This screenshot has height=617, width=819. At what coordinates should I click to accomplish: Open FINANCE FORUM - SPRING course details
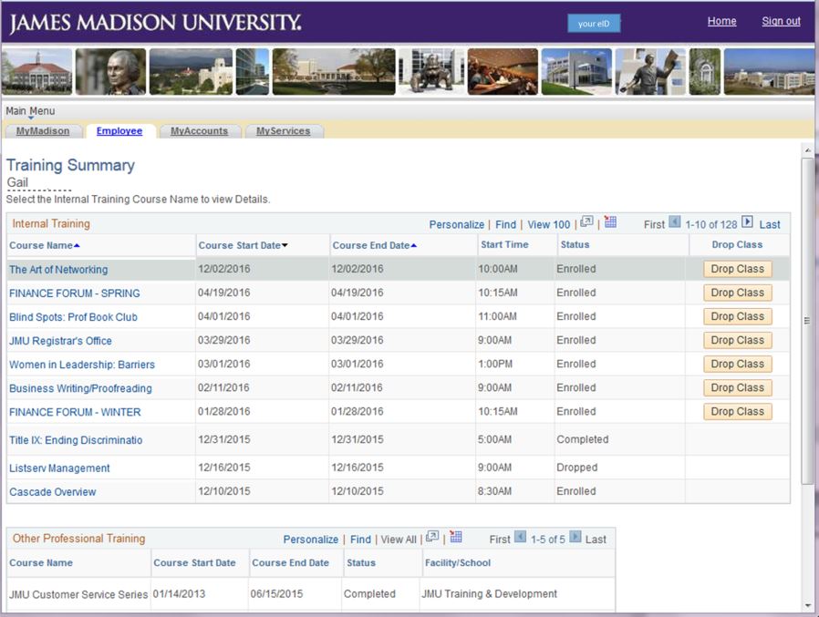75,293
